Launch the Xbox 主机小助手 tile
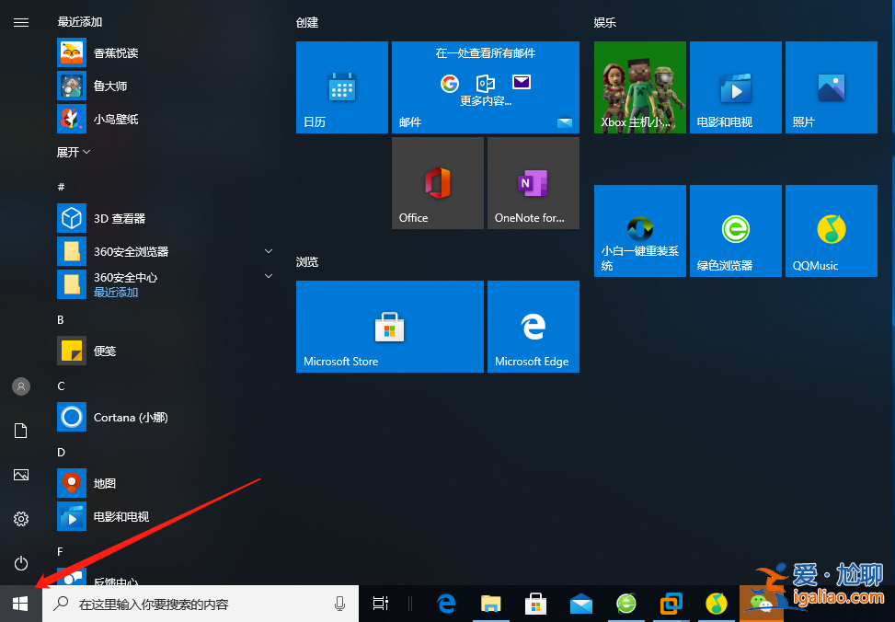The image size is (895, 622). 639,87
